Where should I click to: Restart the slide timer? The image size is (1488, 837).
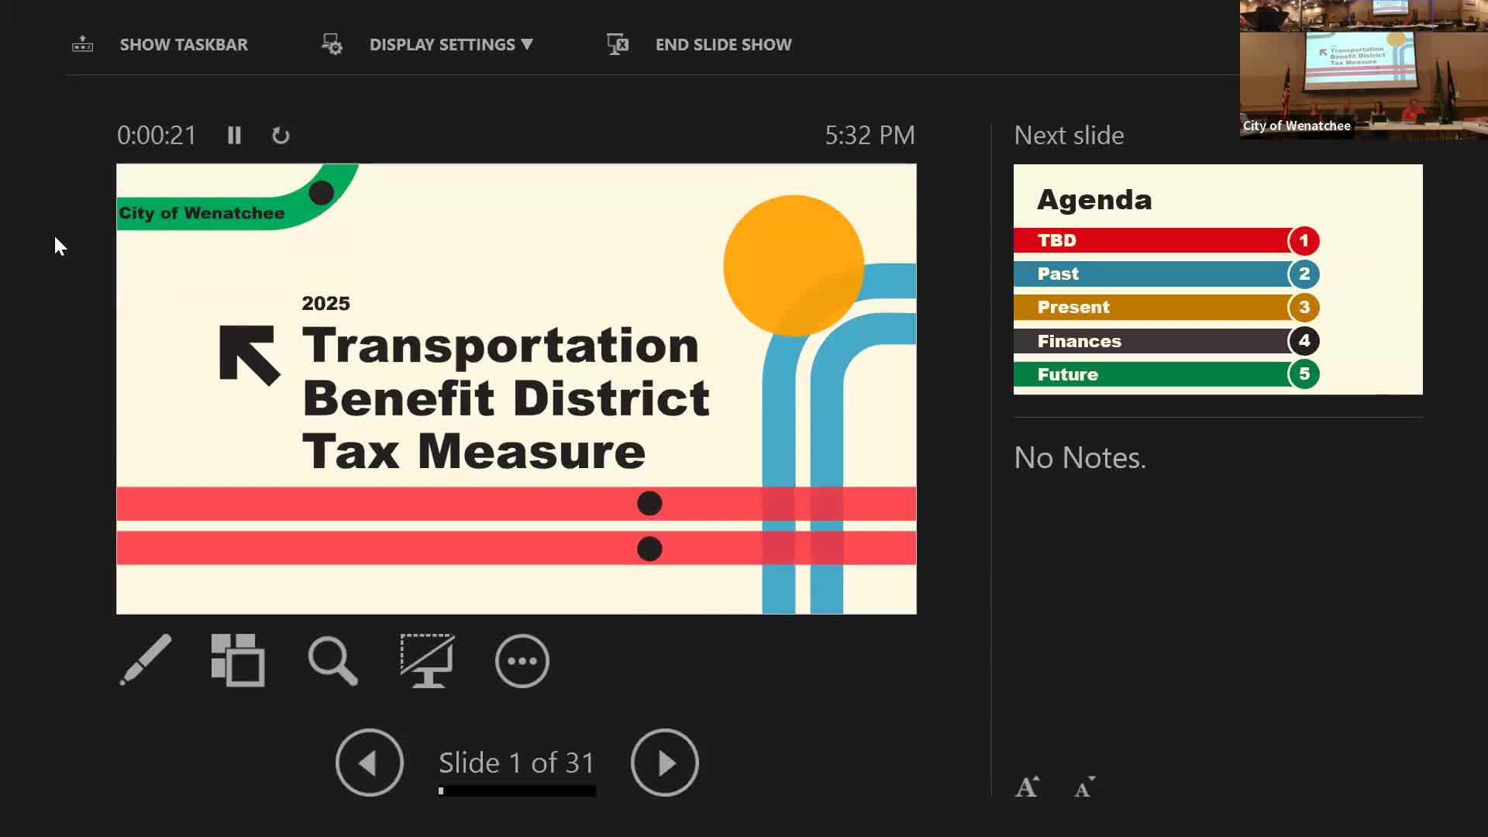point(281,136)
